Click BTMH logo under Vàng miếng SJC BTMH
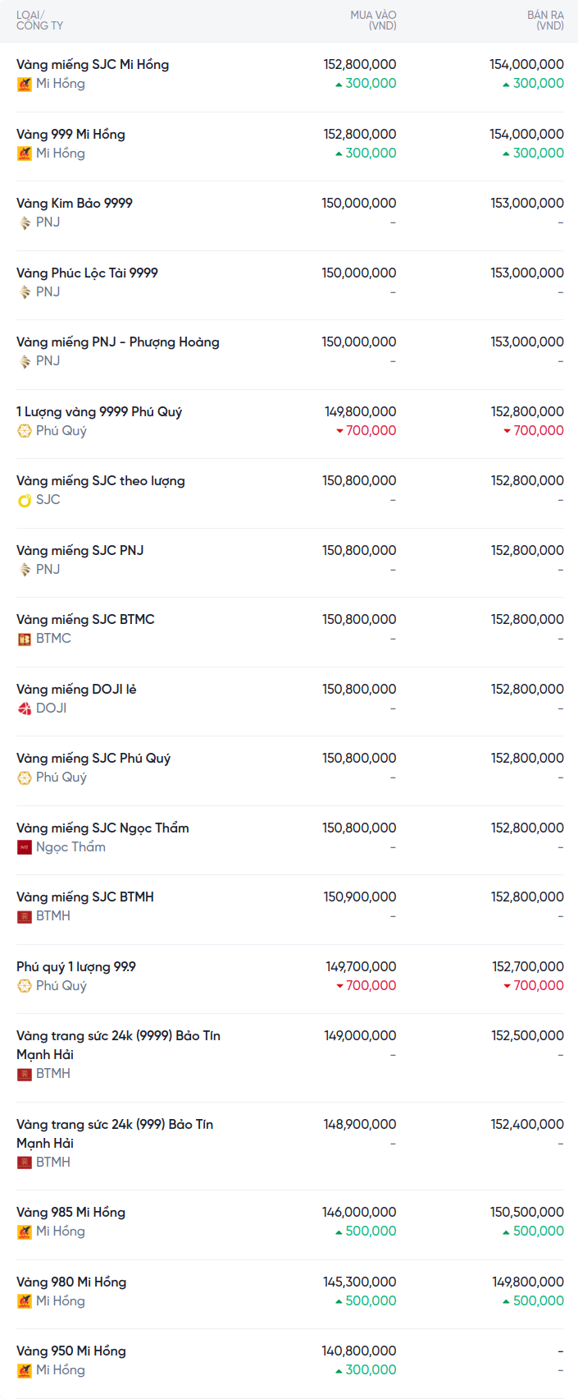 point(25,916)
